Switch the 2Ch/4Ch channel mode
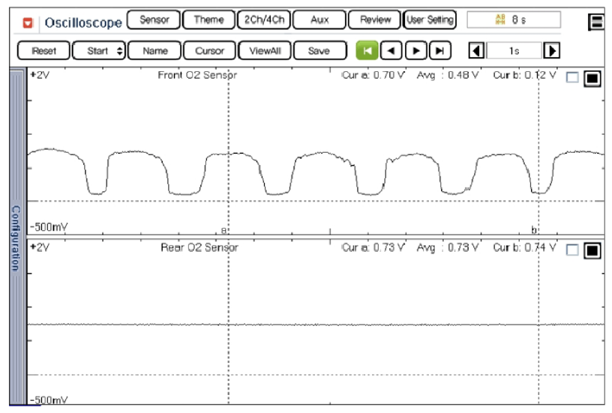 coord(262,20)
